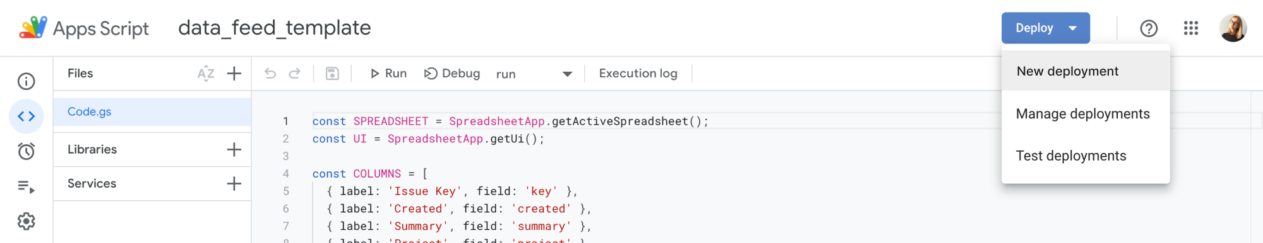The height and width of the screenshot is (243, 1263).
Task: Save project with floppy disk icon
Action: [332, 74]
